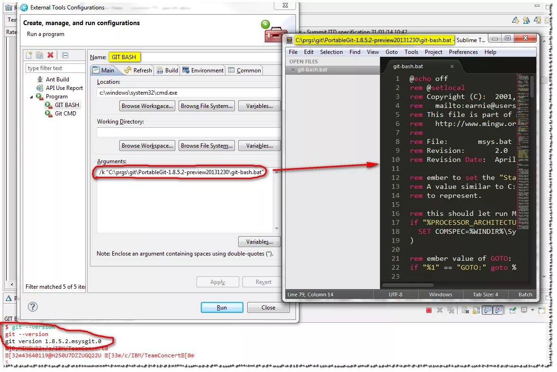Viewport: 557px width, 372px height.
Task: Toggle Scroll Lock in console toolbar
Action: (476, 310)
